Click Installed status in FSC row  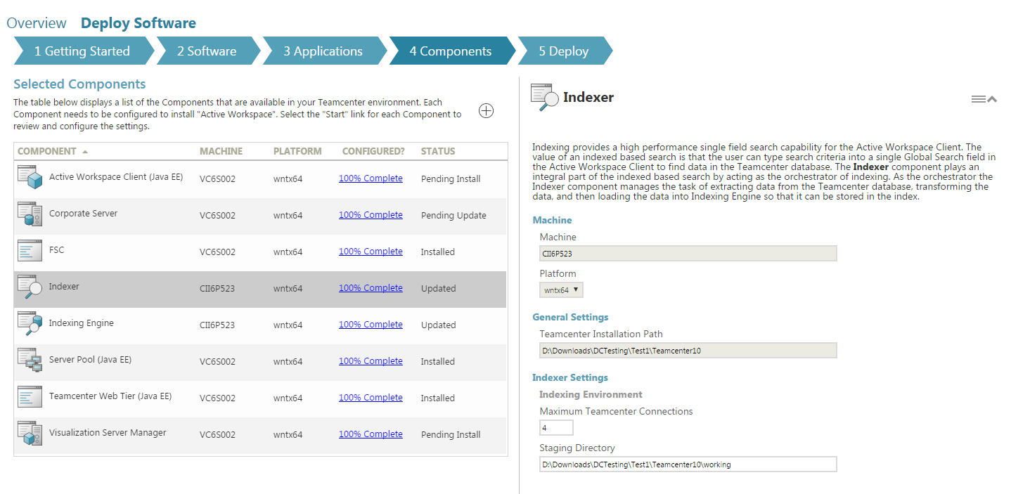click(437, 252)
